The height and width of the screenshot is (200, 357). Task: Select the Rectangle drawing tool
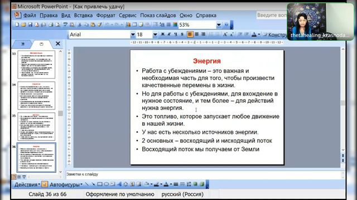click(x=100, y=184)
